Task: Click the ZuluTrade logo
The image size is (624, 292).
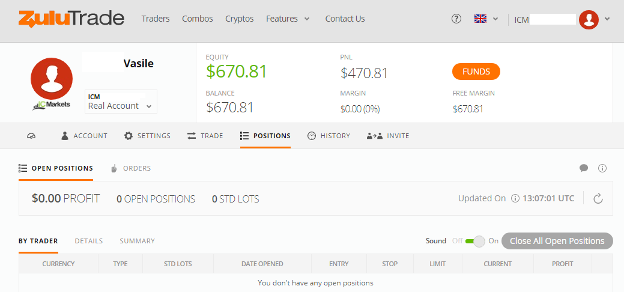Action: coord(71,19)
